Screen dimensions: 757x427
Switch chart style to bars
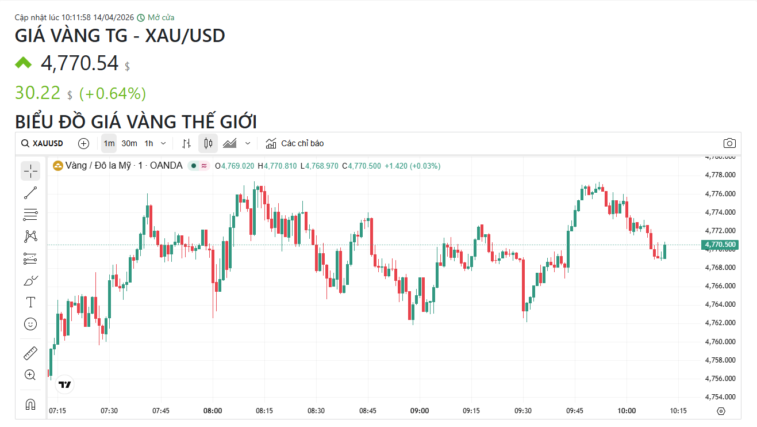tap(186, 143)
